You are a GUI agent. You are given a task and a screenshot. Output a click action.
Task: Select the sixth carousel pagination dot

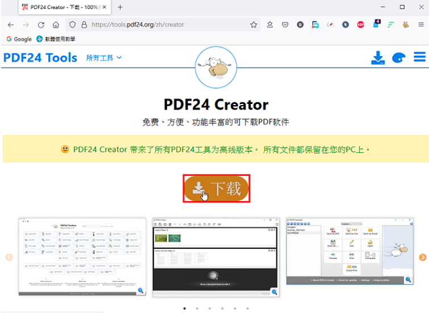(x=247, y=308)
